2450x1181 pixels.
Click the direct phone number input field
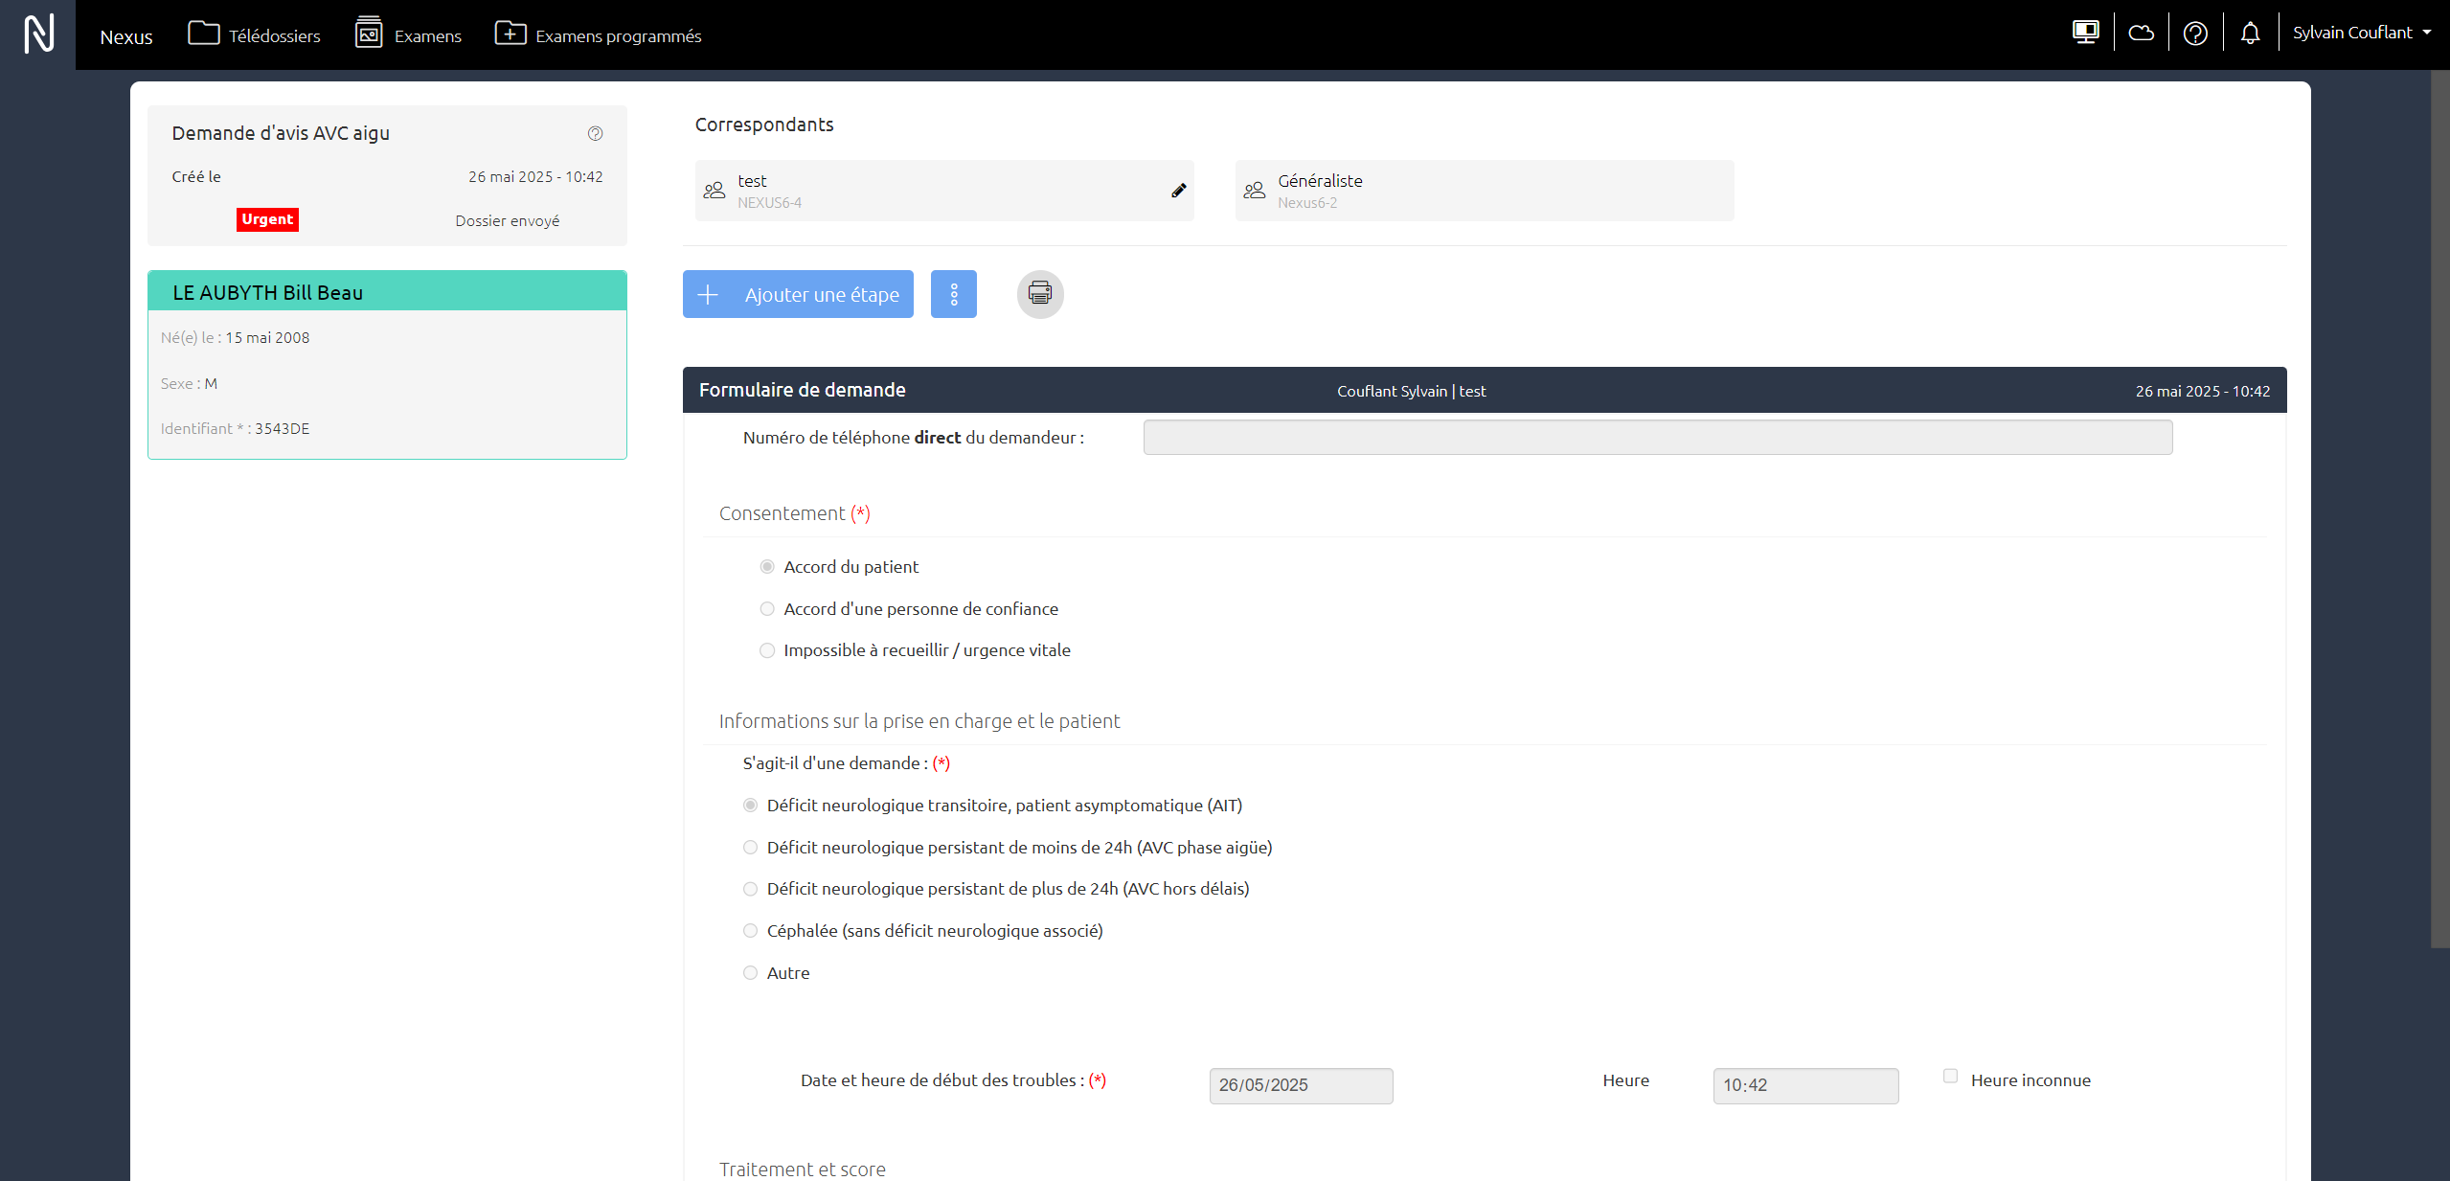[1658, 438]
